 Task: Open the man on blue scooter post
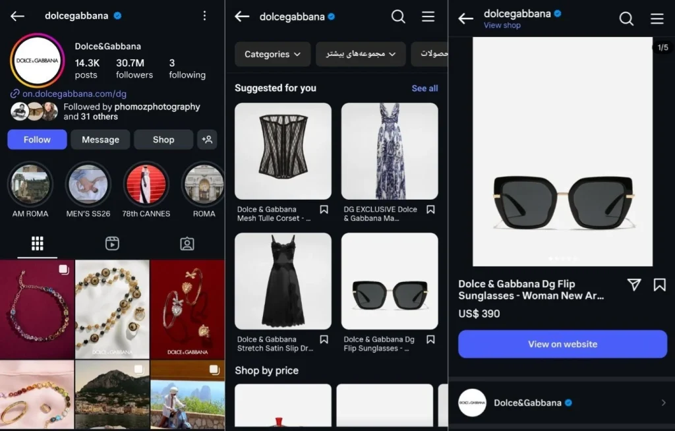point(188,394)
